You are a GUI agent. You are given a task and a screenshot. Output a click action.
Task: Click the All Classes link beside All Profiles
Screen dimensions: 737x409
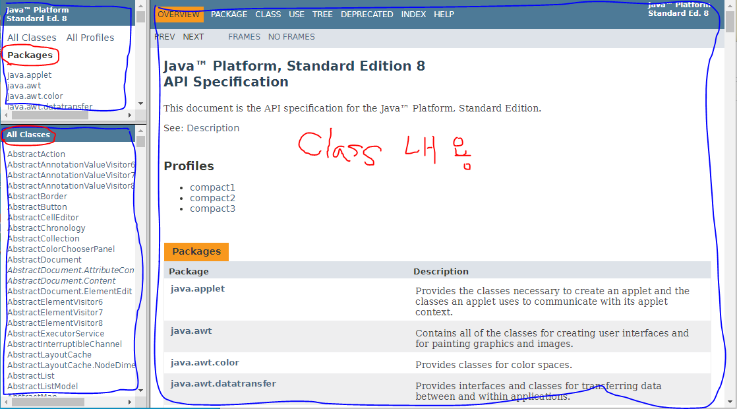32,38
